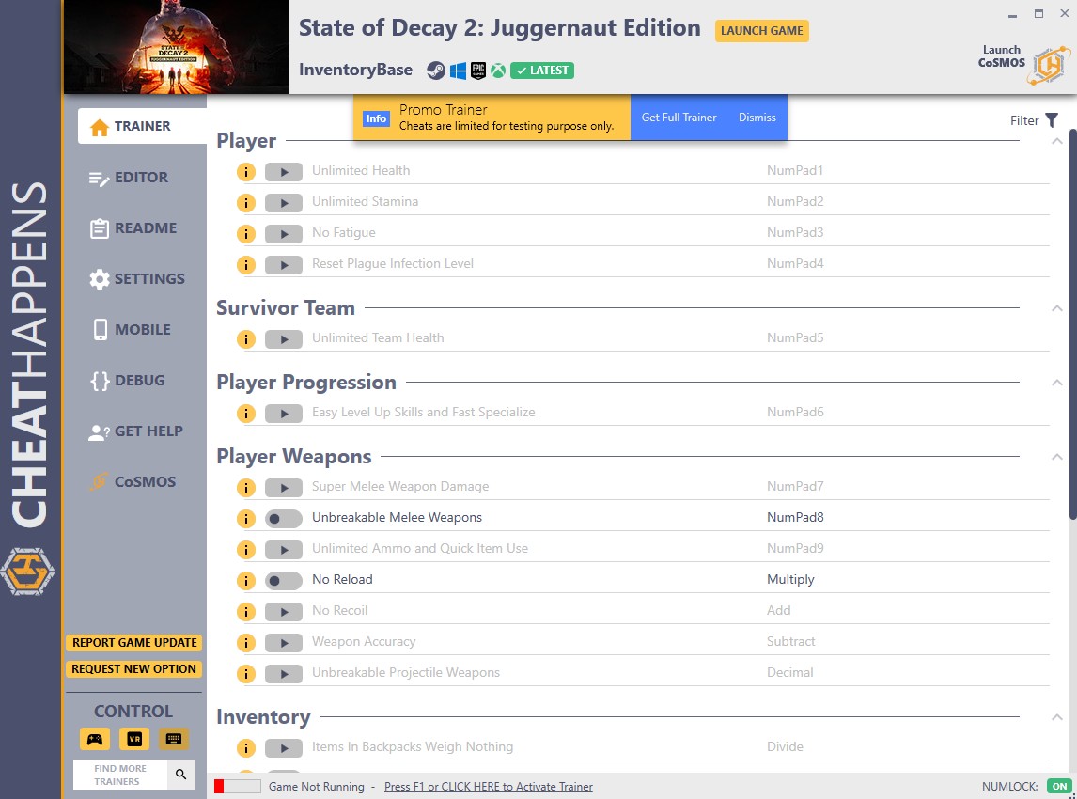Screen dimensions: 1077x799
Task: Click link to Activate Trainer
Action: coord(489,787)
